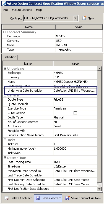Click Contract Summary Exchange NYMEX value

(79, 36)
